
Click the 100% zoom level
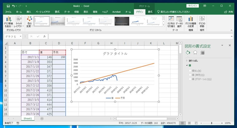(x=227, y=123)
